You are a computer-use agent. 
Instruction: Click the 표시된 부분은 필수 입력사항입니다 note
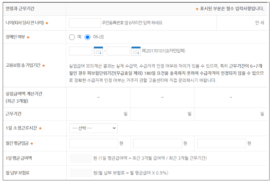pos(232,9)
